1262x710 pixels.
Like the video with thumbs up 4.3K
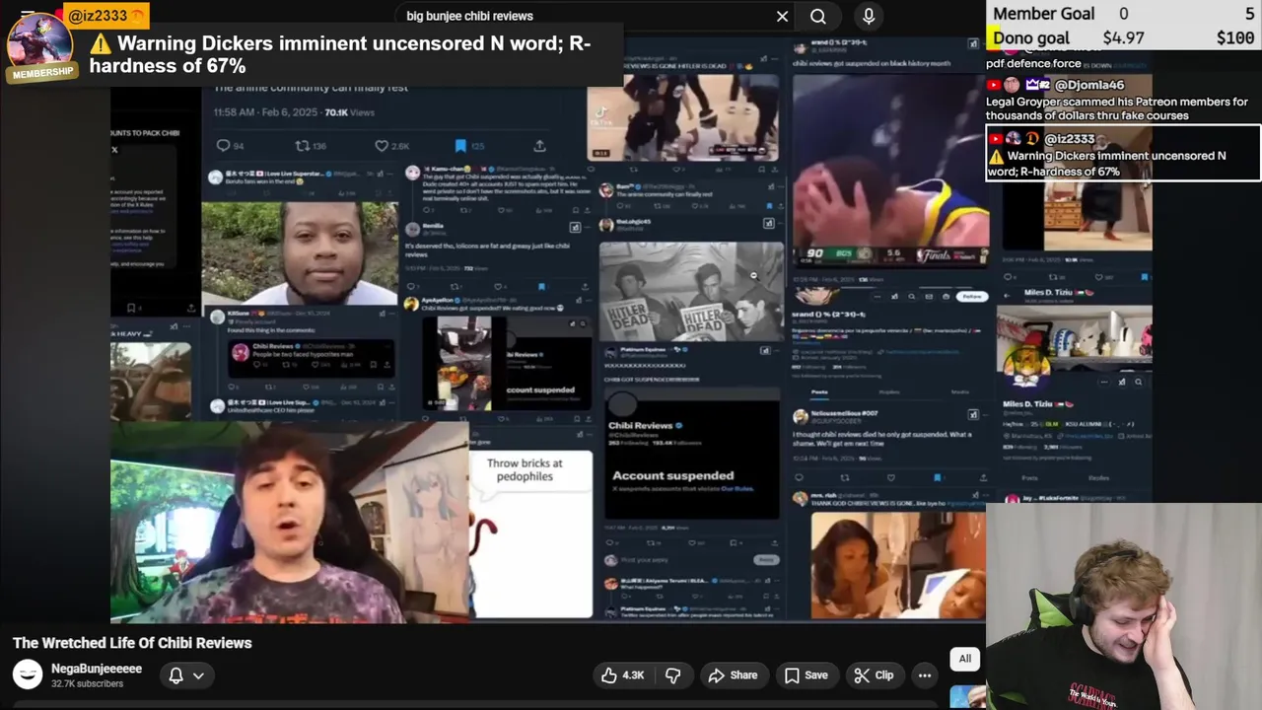click(x=623, y=675)
